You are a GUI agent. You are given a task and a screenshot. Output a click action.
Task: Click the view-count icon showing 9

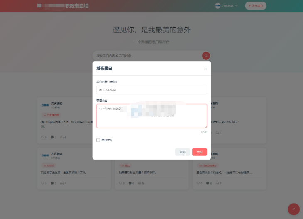(x=217, y=183)
